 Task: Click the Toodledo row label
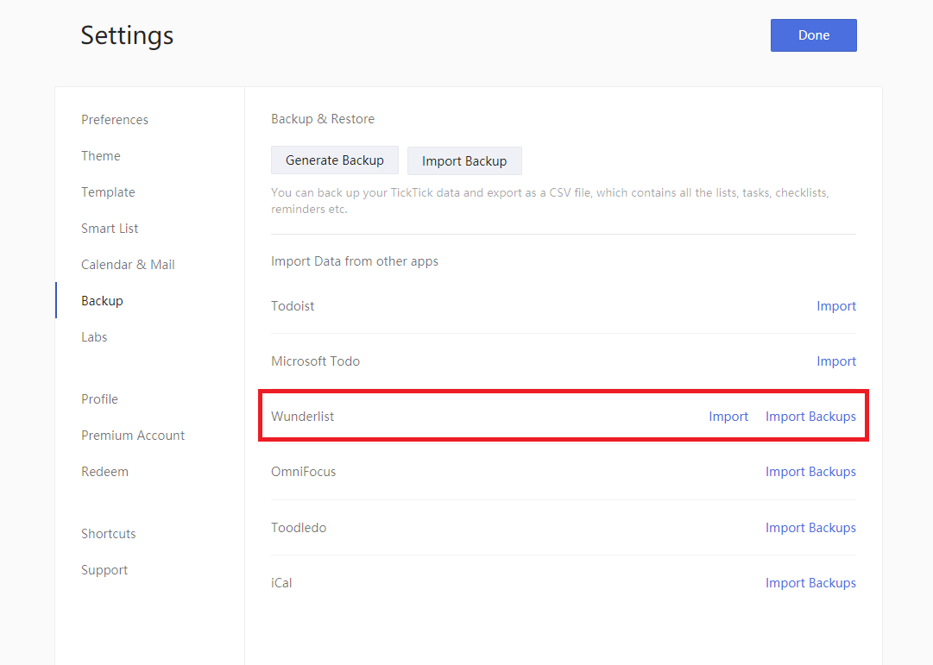299,528
